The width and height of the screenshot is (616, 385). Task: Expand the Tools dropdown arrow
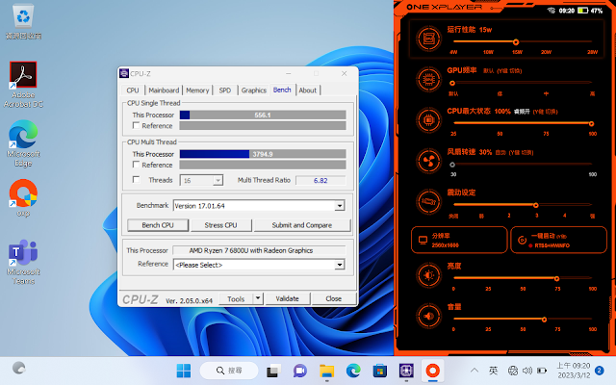(258, 298)
